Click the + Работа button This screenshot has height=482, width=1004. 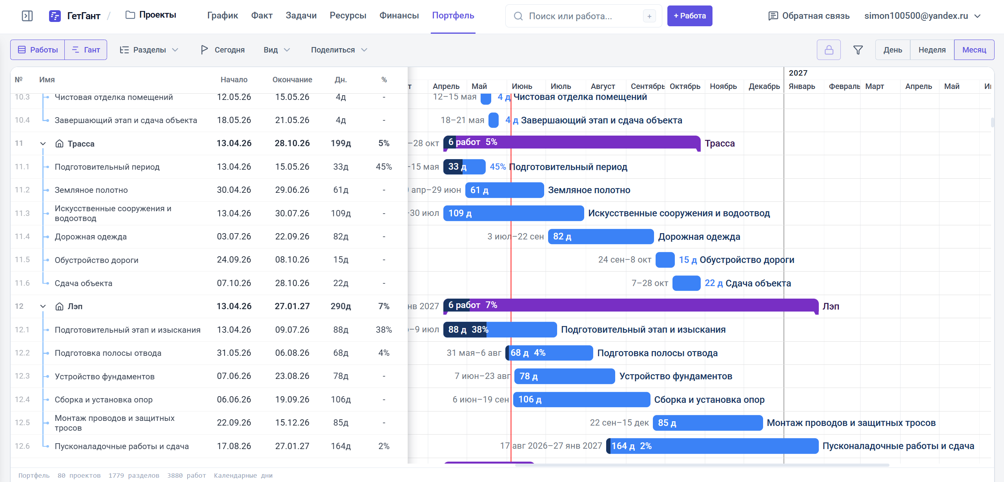point(689,16)
